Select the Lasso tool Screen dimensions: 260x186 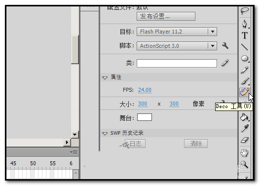pyautogui.click(x=245, y=11)
